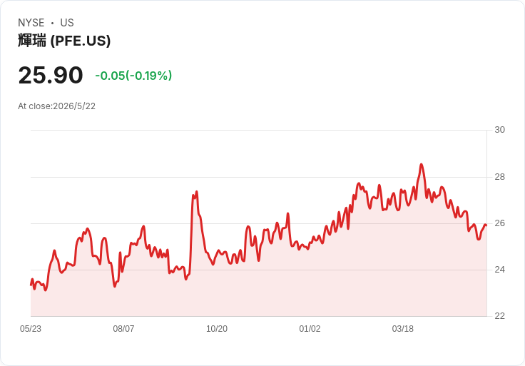This screenshot has width=525, height=366.
Task: Click the 05/23 date axis label
Action: click(31, 328)
